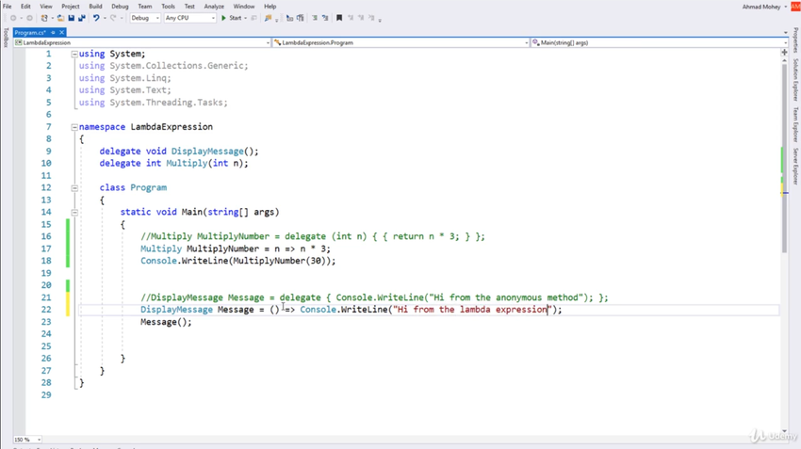Viewport: 801px width, 449px height.
Task: Click the Find in Files toolbar icon
Action: (x=268, y=18)
